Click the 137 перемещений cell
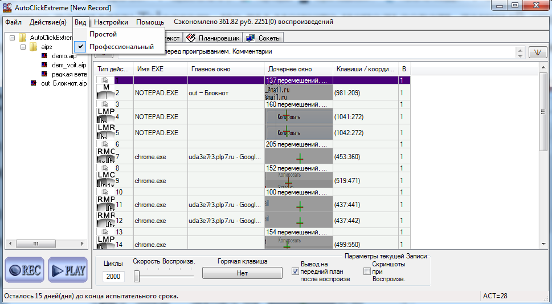Image resolution: width=552 pixels, height=304 pixels. click(x=299, y=80)
